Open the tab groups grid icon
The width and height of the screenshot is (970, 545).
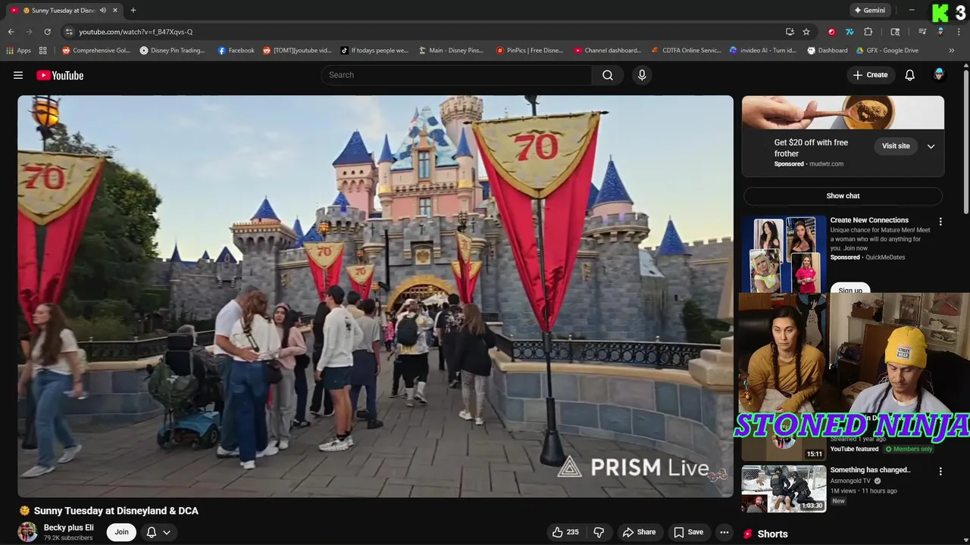(43, 51)
